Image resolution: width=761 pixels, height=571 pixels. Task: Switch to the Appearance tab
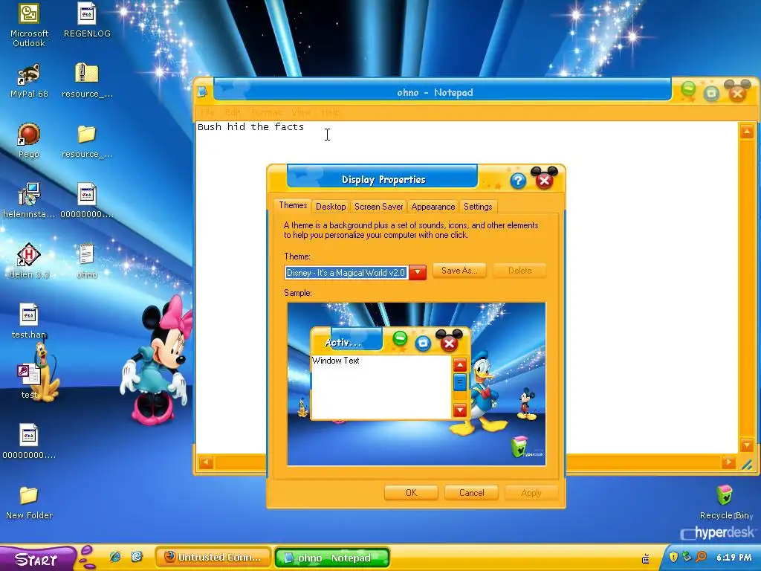tap(433, 207)
